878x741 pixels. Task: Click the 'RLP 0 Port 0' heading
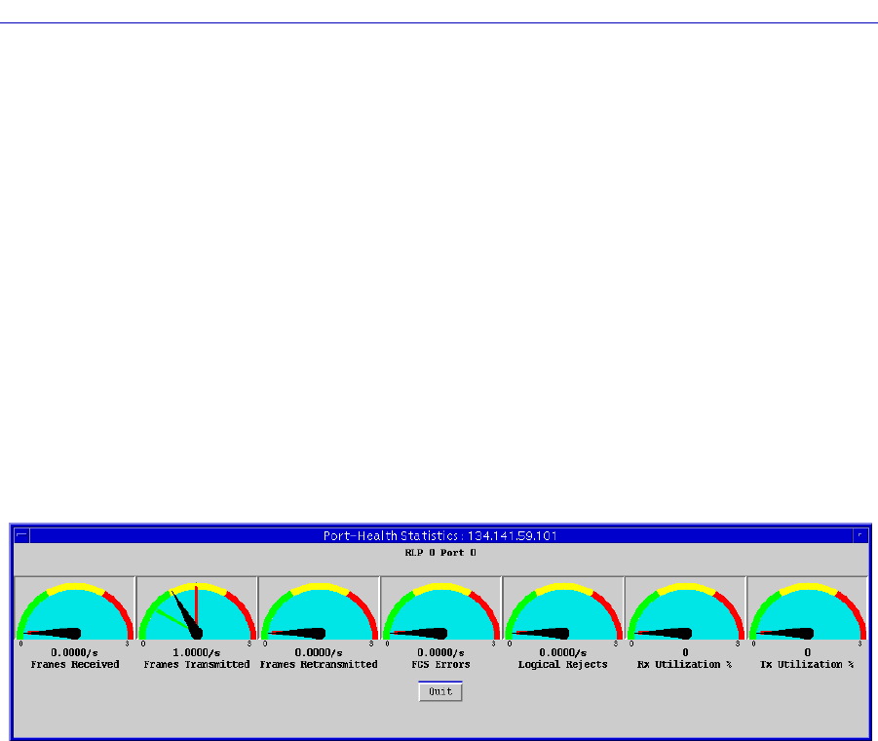tap(440, 552)
